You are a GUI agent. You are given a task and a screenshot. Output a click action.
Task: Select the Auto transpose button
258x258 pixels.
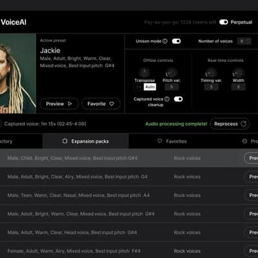point(150,87)
